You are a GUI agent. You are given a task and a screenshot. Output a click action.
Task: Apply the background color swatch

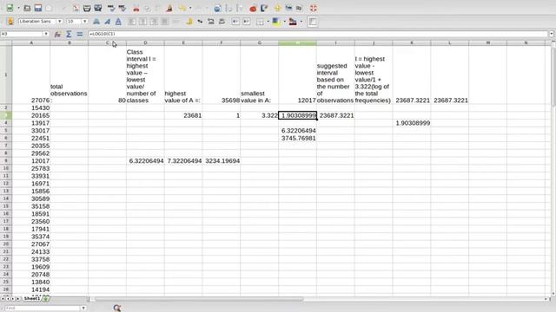(x=275, y=22)
